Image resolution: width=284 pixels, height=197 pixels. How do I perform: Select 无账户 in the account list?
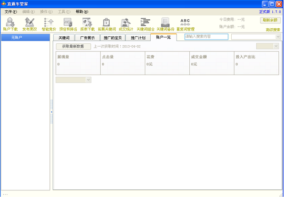[x=25, y=38]
